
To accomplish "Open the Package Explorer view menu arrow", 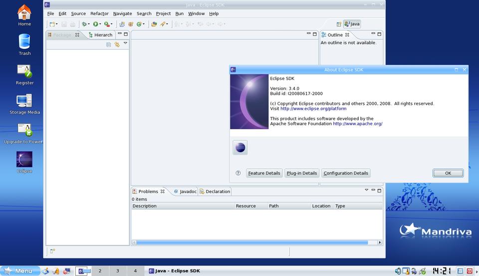I will (125, 43).
